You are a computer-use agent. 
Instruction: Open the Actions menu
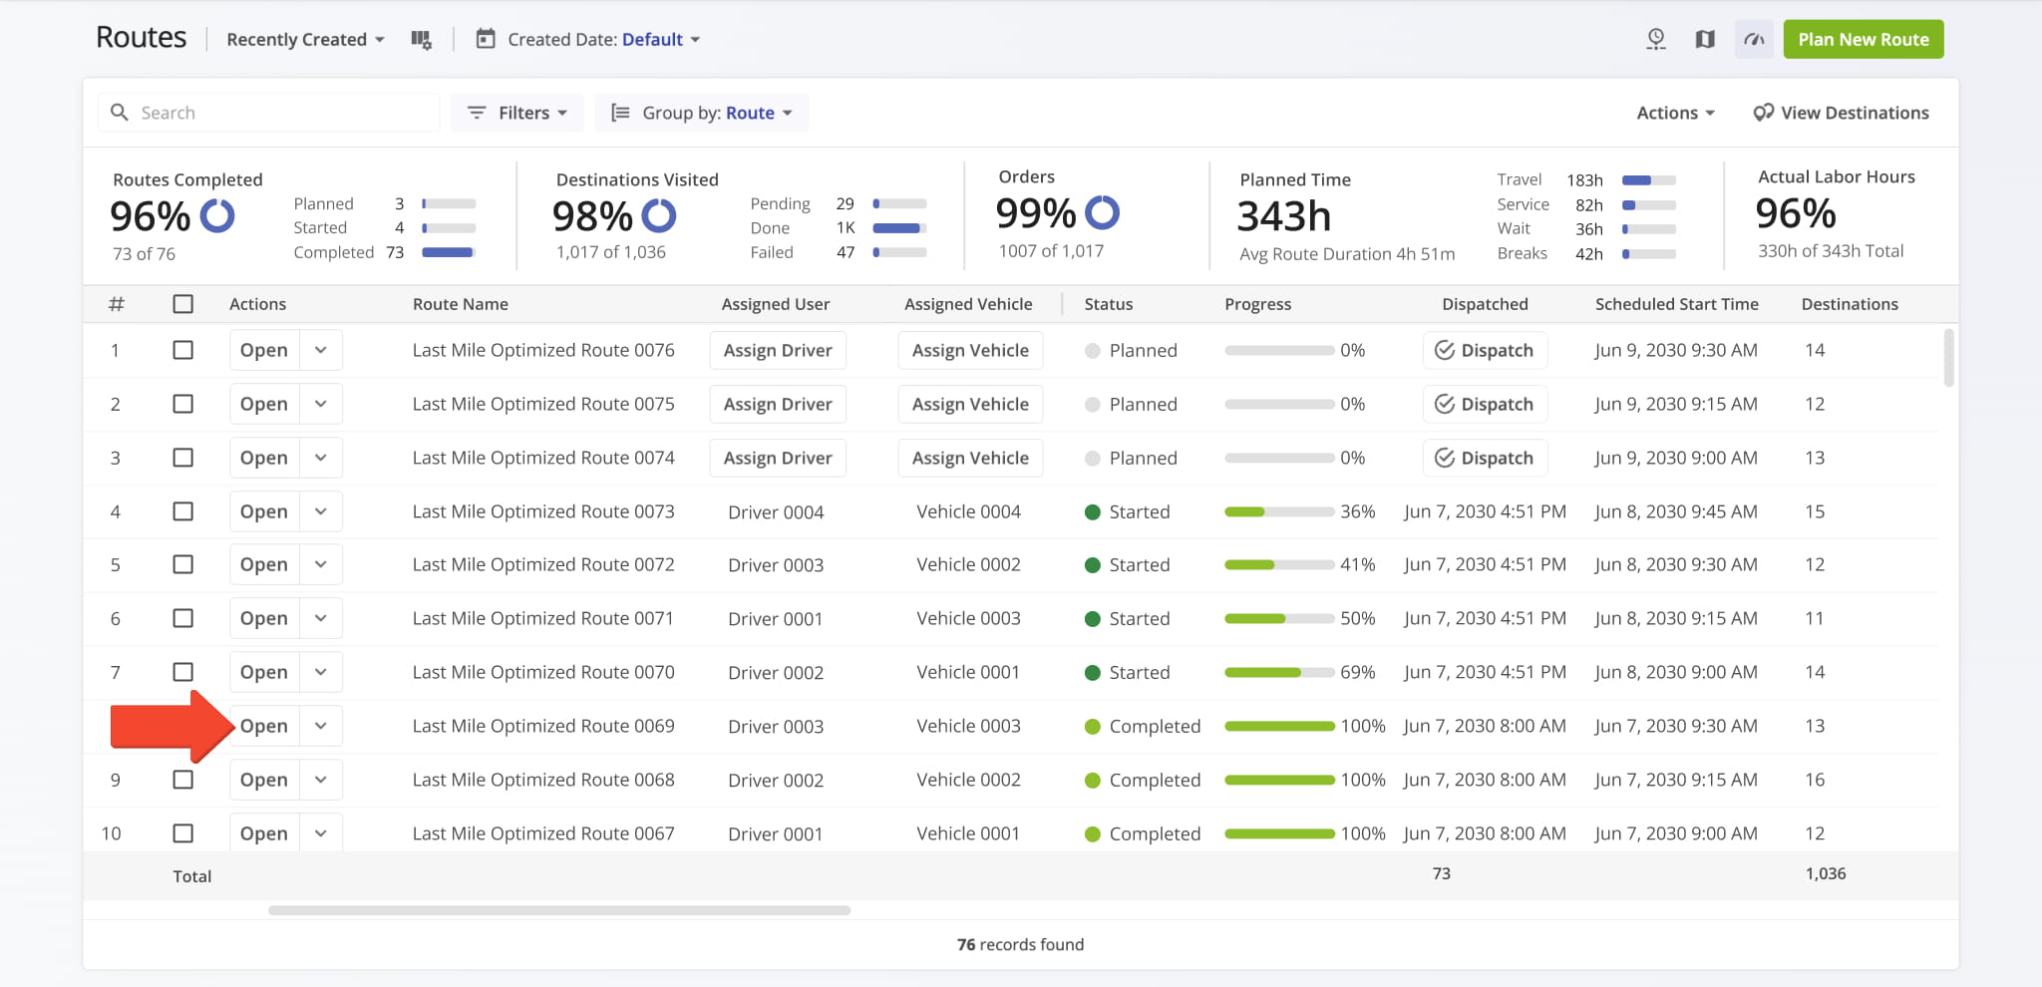(x=1675, y=113)
